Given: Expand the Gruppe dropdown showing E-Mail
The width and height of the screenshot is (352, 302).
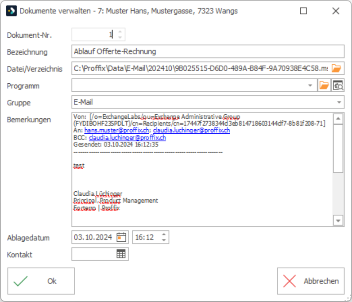Looking at the screenshot, I should click(x=339, y=102).
